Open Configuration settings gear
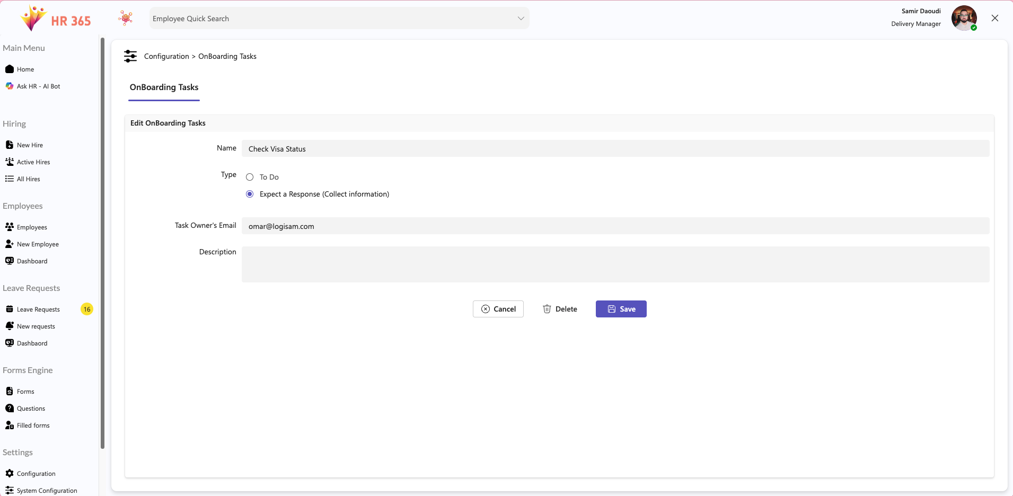 pos(36,473)
